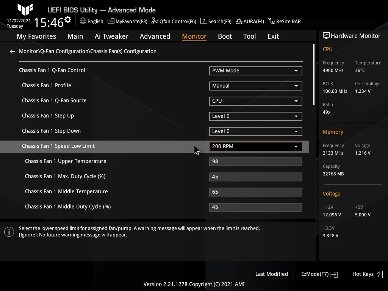Click the 15:46 clock time
The image size is (388, 291).
[x=49, y=22]
